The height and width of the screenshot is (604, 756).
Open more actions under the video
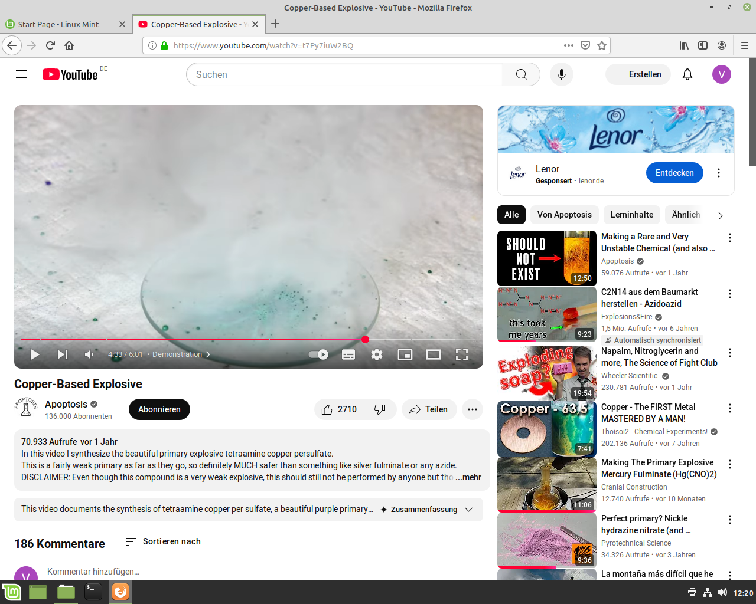[x=472, y=409]
